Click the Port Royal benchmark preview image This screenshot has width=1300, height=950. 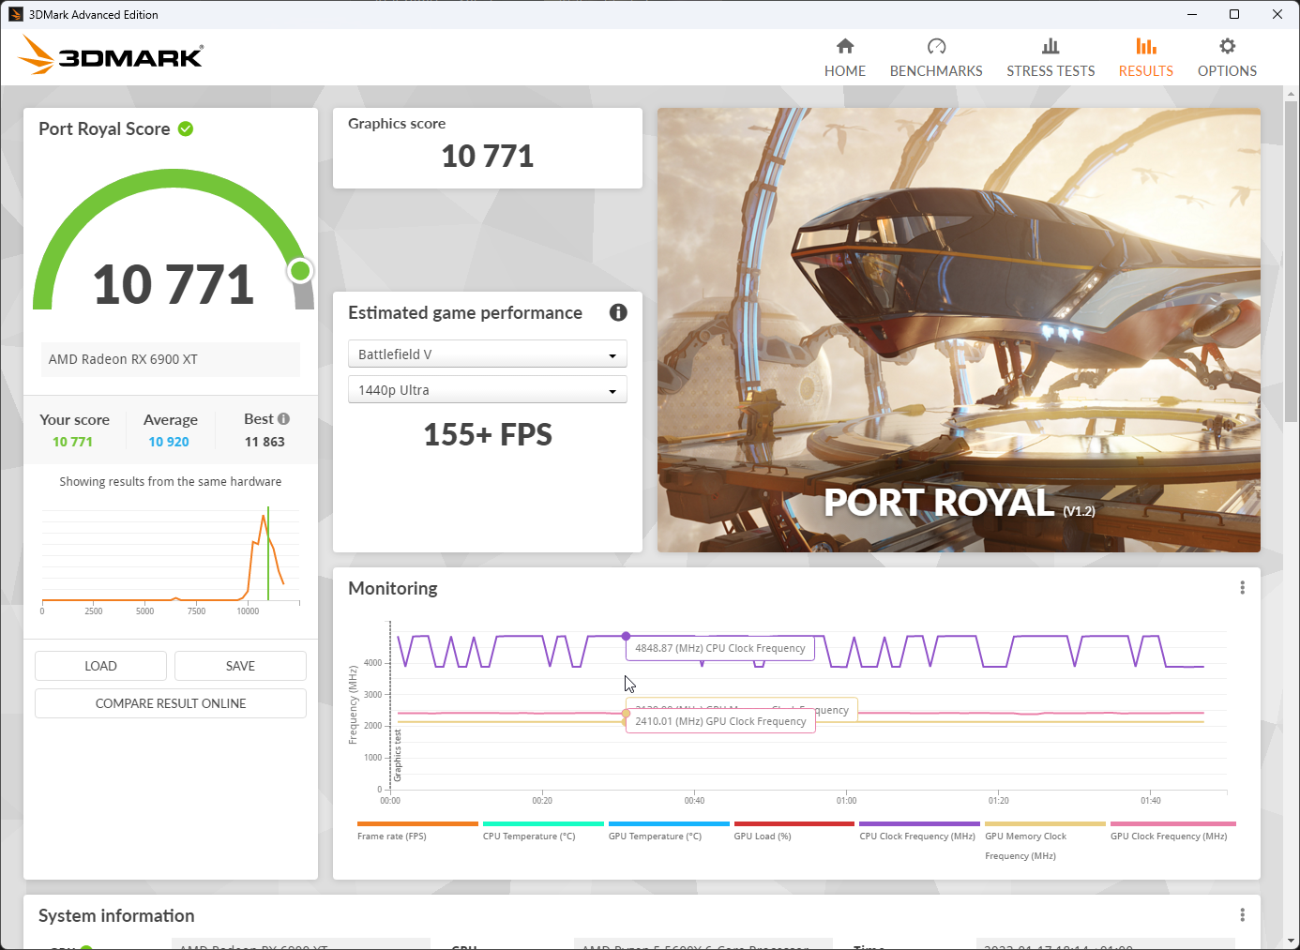coord(959,330)
